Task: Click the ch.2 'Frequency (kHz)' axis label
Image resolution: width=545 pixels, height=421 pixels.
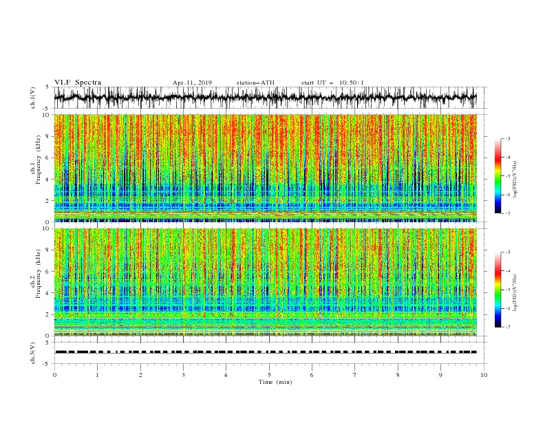Action: [39, 273]
